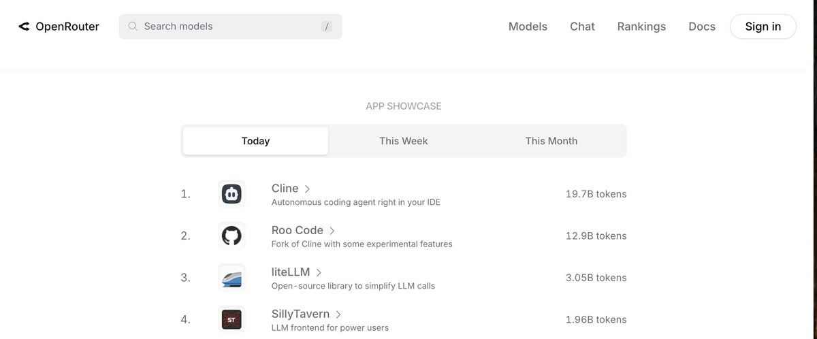Switch to the This Week tab
The height and width of the screenshot is (339, 817).
coord(404,141)
